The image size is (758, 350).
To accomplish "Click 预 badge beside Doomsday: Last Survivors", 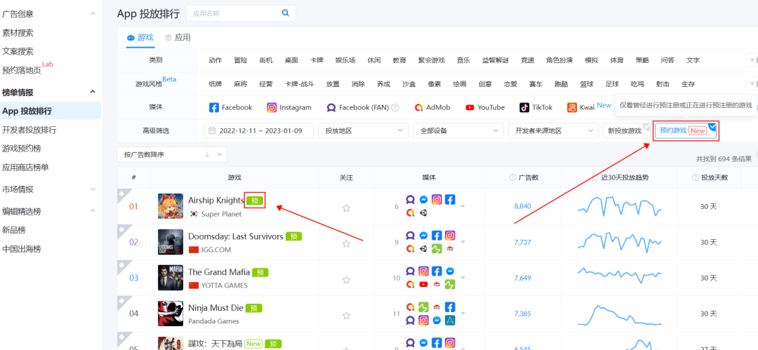I will (294, 236).
